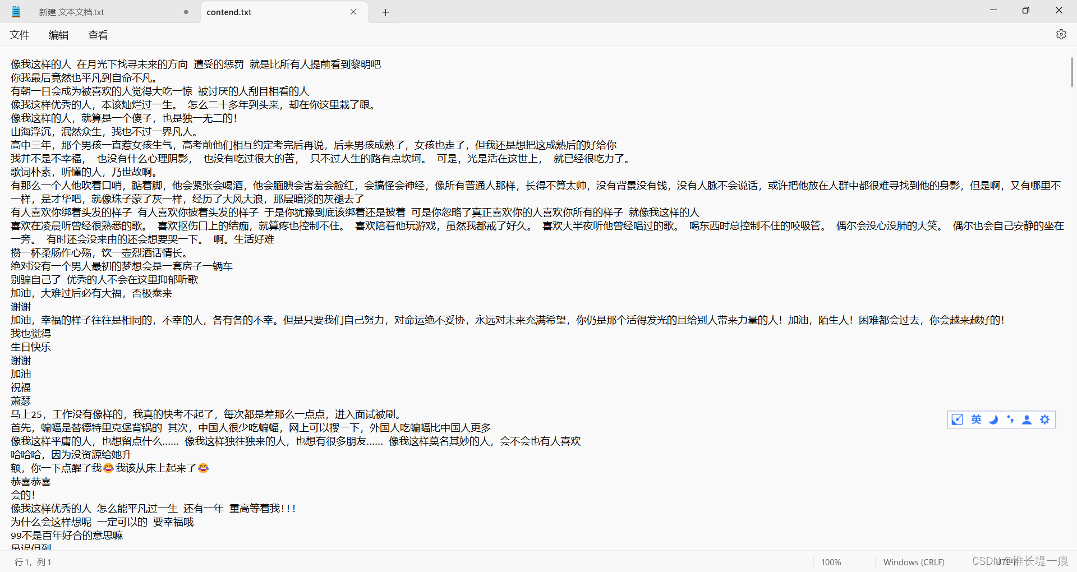This screenshot has width=1077, height=572.
Task: Minimize the Notepad window
Action: pos(993,11)
